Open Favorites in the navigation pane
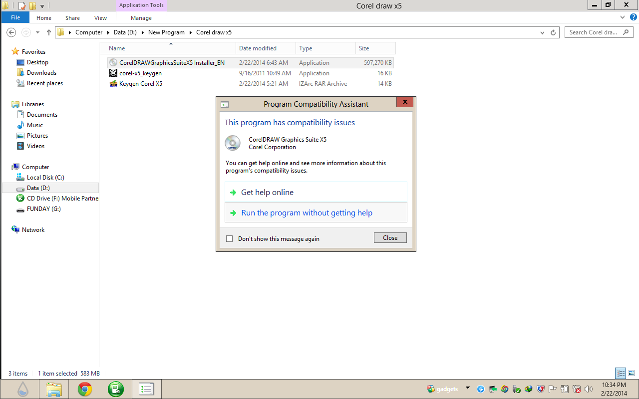Viewport: 639px width, 399px height. coord(33,52)
